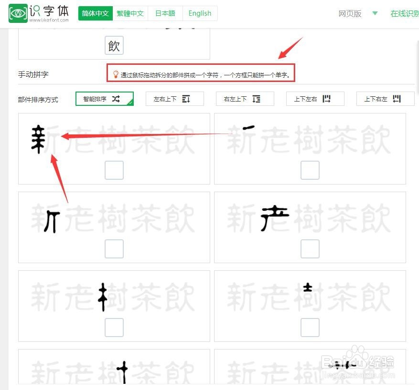
Task: Select the small 士 top component of 樹
Action: tap(308, 287)
